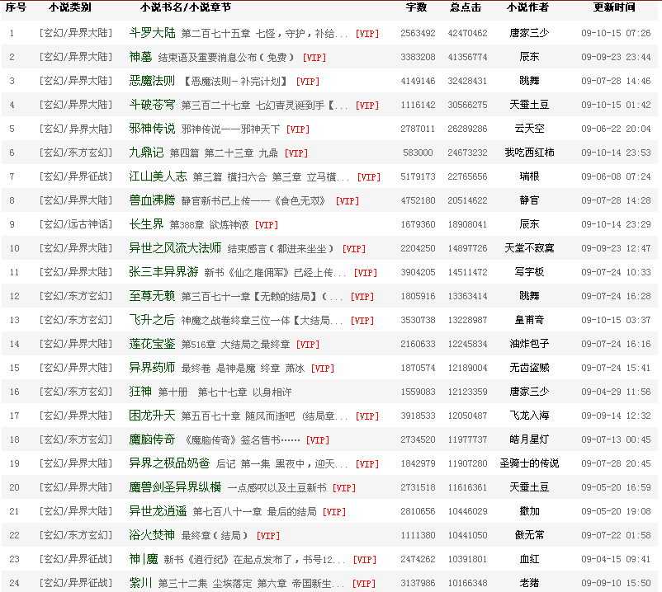Image resolution: width=662 pixels, height=592 pixels.
Task: Click author 瑞根
Action: (529, 176)
